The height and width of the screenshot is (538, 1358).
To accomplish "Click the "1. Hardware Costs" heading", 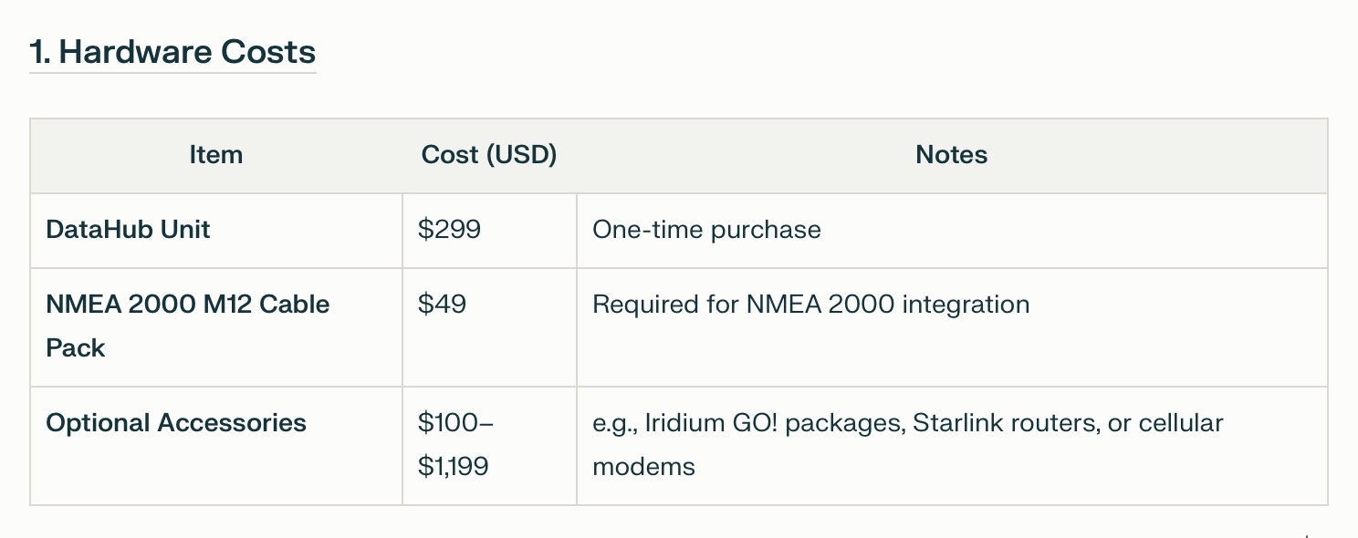I will [x=172, y=52].
